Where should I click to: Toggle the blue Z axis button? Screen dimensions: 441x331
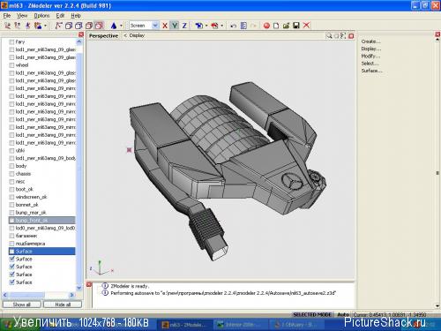tap(184, 26)
